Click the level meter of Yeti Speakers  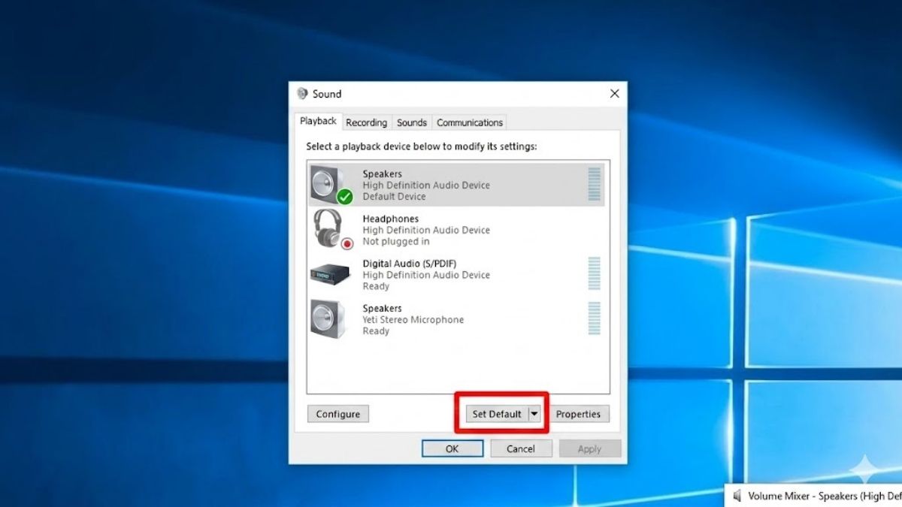tap(595, 319)
